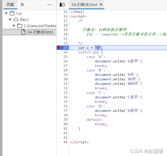This screenshot has width=167, height=156.
Task: Toggle breakpoint on line number 24
Action: coord(65,52)
